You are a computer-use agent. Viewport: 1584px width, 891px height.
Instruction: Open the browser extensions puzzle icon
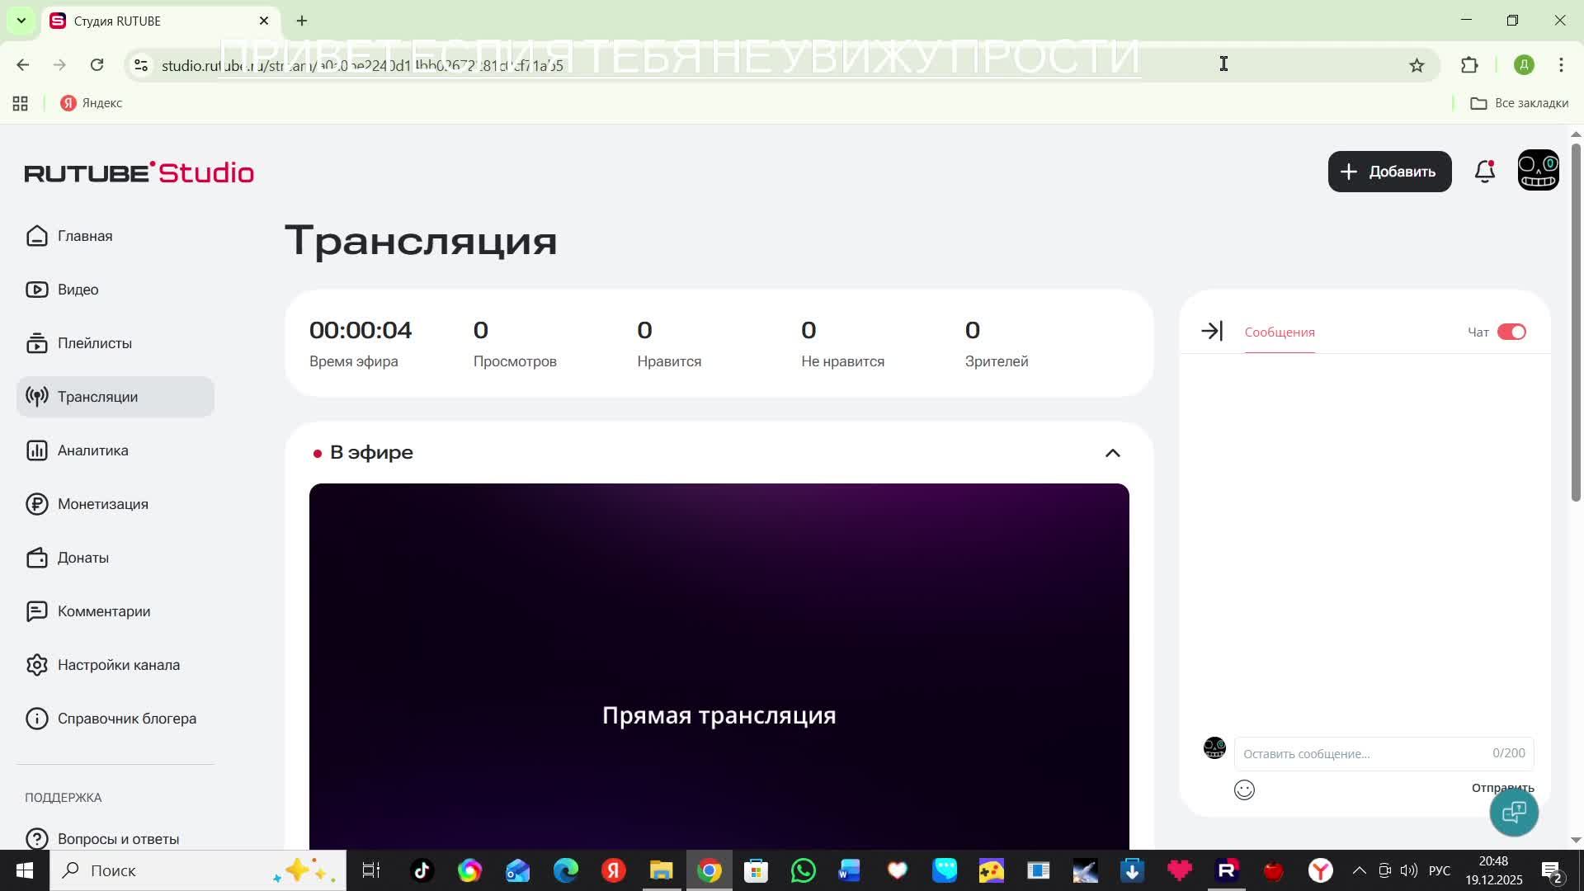click(x=1469, y=65)
